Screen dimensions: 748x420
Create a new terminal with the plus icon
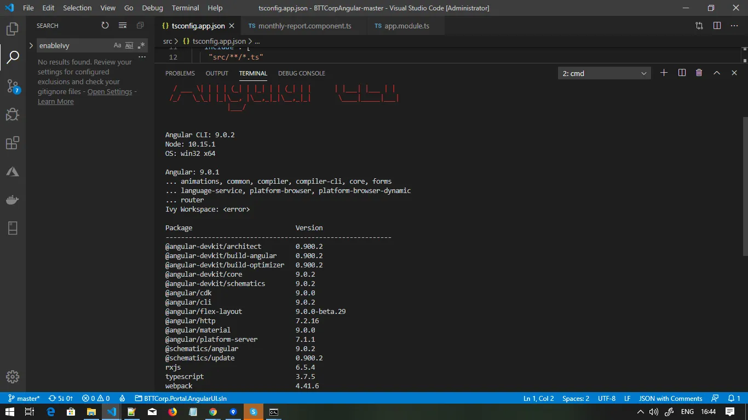click(664, 73)
